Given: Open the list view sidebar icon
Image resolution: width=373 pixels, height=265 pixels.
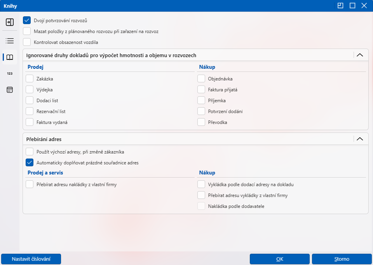Looking at the screenshot, I should click(x=10, y=41).
